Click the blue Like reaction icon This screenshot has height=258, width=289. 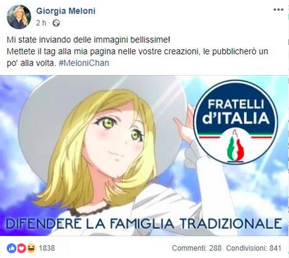pos(12,248)
